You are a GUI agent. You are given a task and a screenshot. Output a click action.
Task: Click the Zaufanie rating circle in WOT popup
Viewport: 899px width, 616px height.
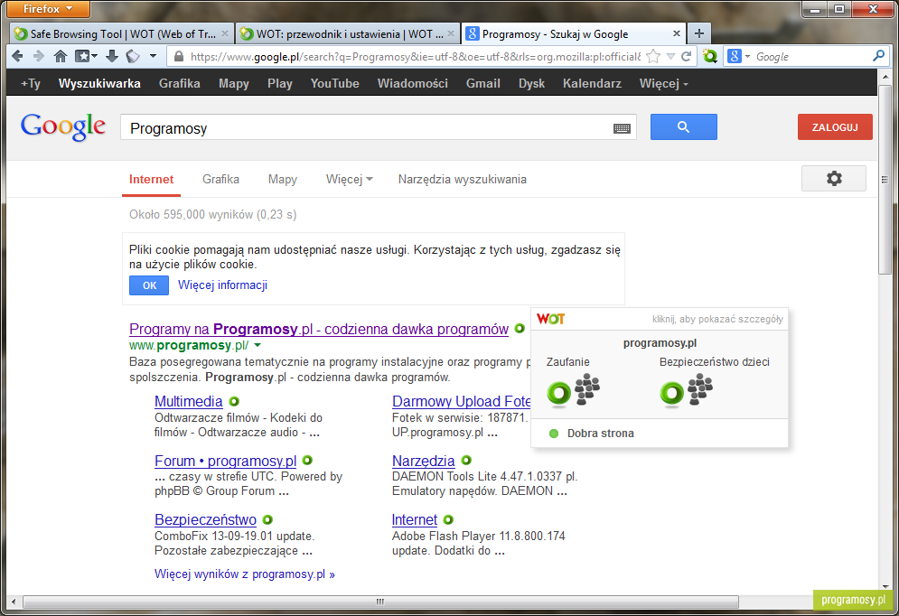point(559,393)
